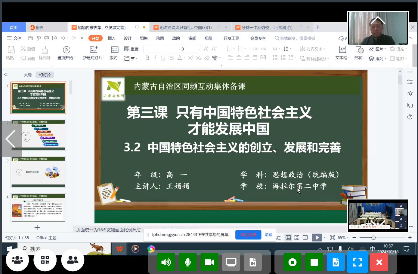Click the 隐藏 hide link
418x274 pixels.
268,235
